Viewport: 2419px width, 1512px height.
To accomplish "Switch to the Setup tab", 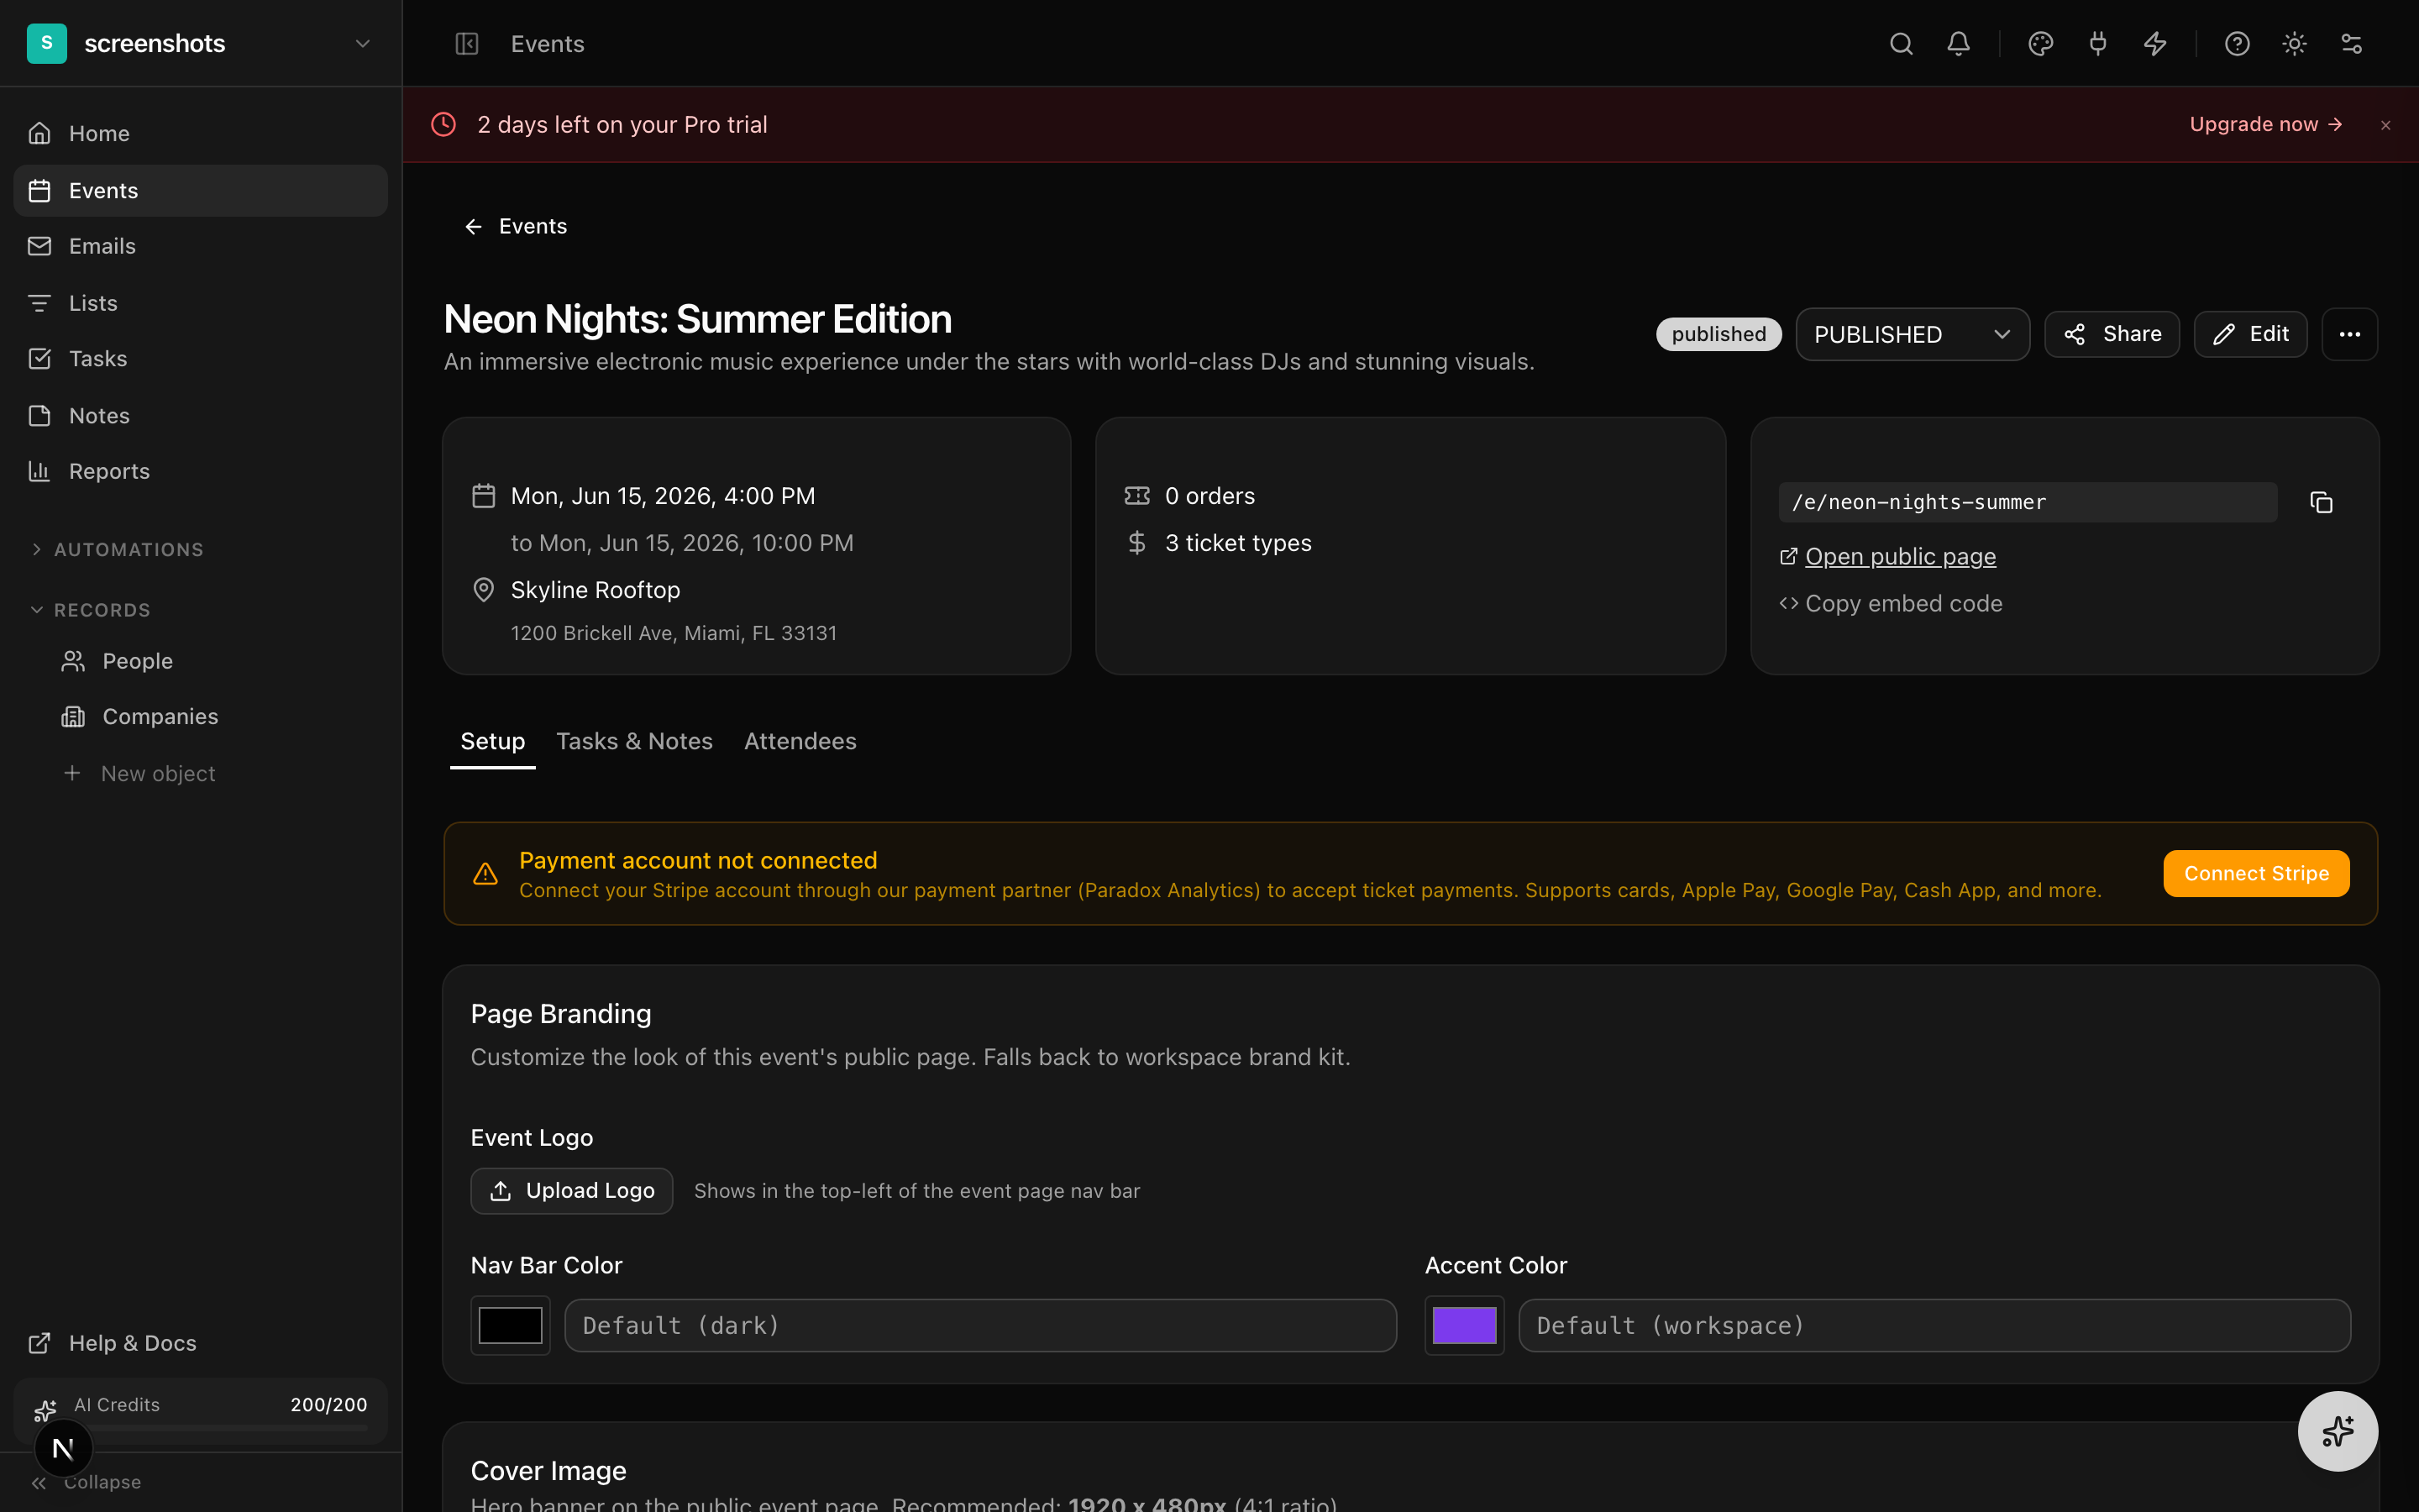I will (492, 741).
